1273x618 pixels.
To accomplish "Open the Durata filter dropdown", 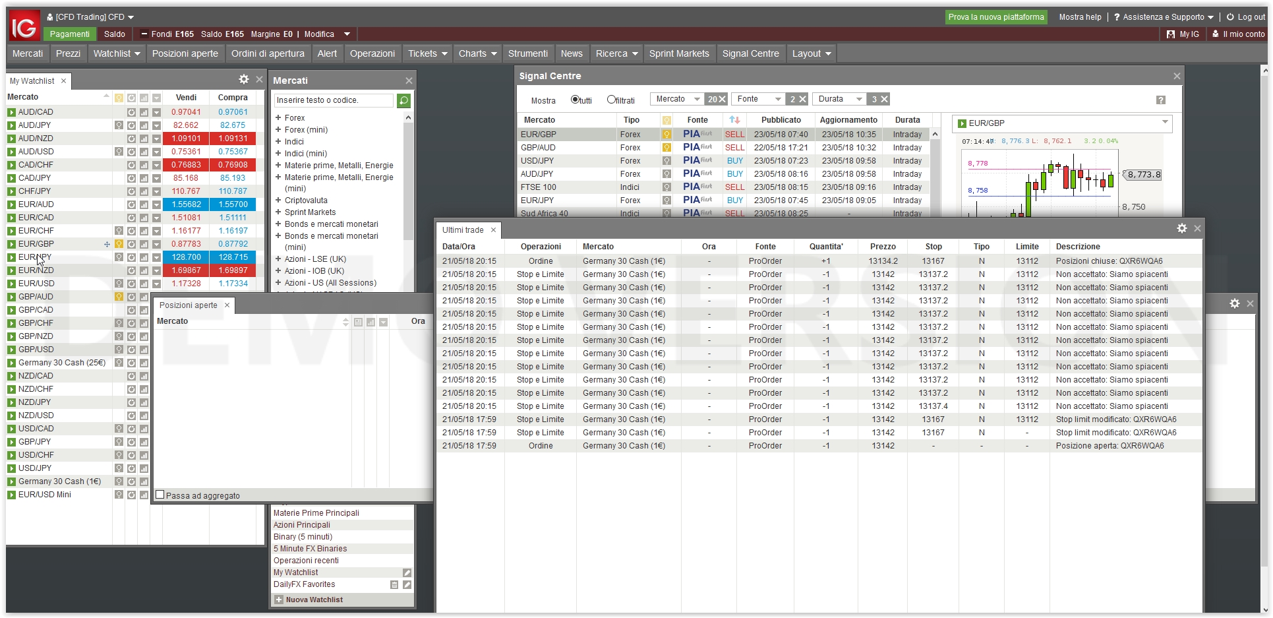I will [x=839, y=99].
